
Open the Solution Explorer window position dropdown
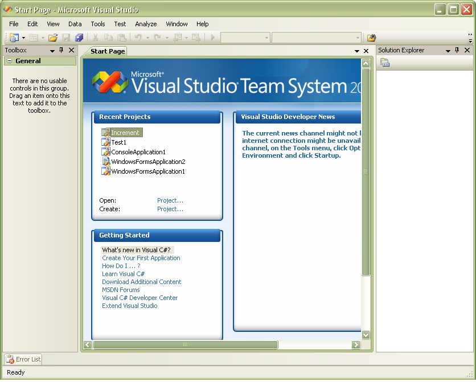pos(448,51)
